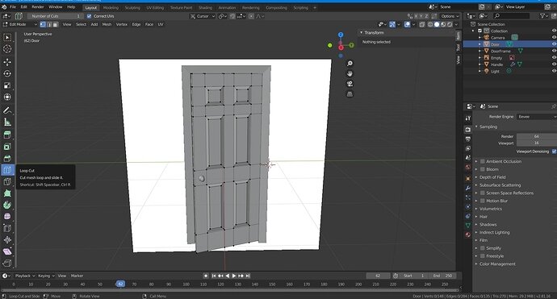Select the Select Box tool
The height and width of the screenshot is (299, 557).
click(7, 37)
